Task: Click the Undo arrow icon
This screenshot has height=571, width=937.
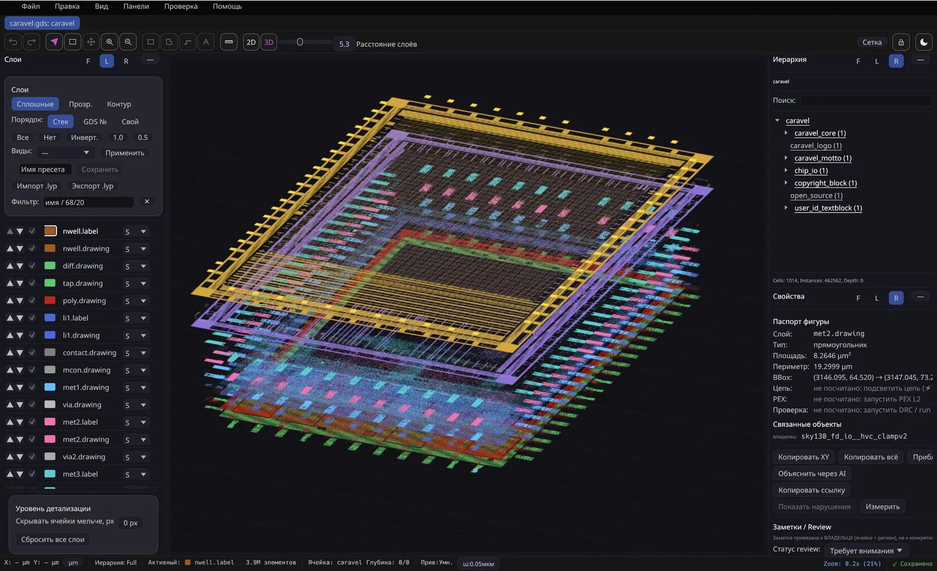Action: click(x=13, y=42)
